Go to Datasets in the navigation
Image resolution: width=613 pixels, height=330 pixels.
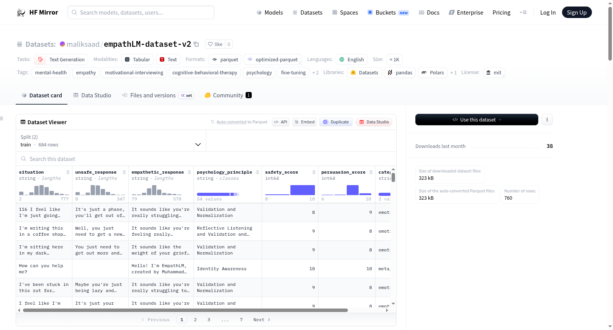click(x=308, y=13)
